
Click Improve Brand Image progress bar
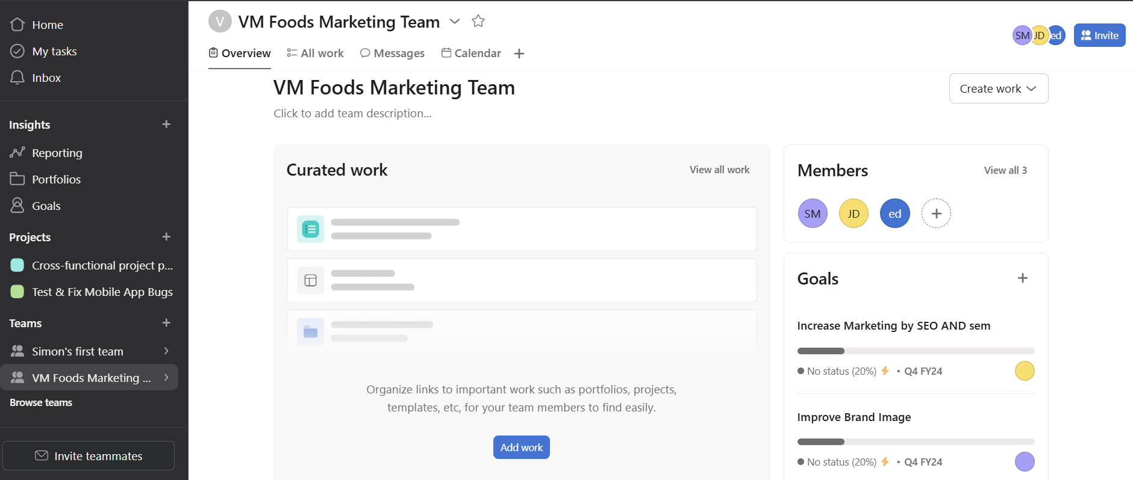pos(916,442)
